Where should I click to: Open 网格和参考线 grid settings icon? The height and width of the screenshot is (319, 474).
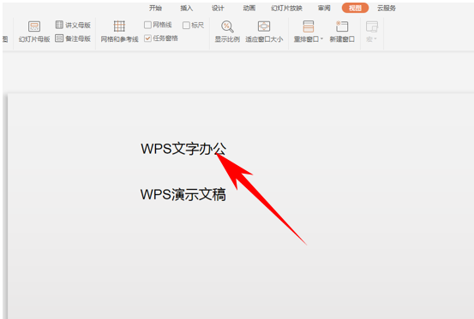119,27
